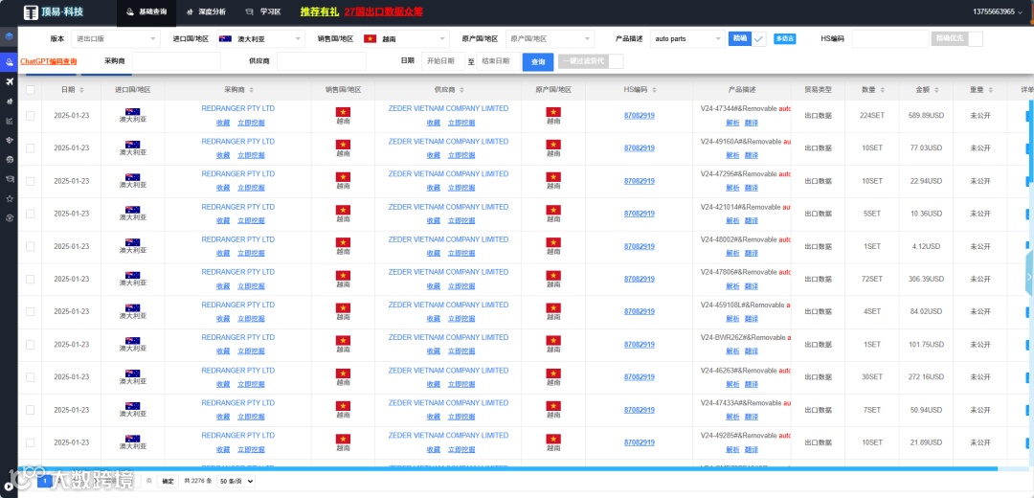The width and height of the screenshot is (1034, 498).
Task: Open HS code 87082919 in V24-47344 row
Action: point(639,116)
